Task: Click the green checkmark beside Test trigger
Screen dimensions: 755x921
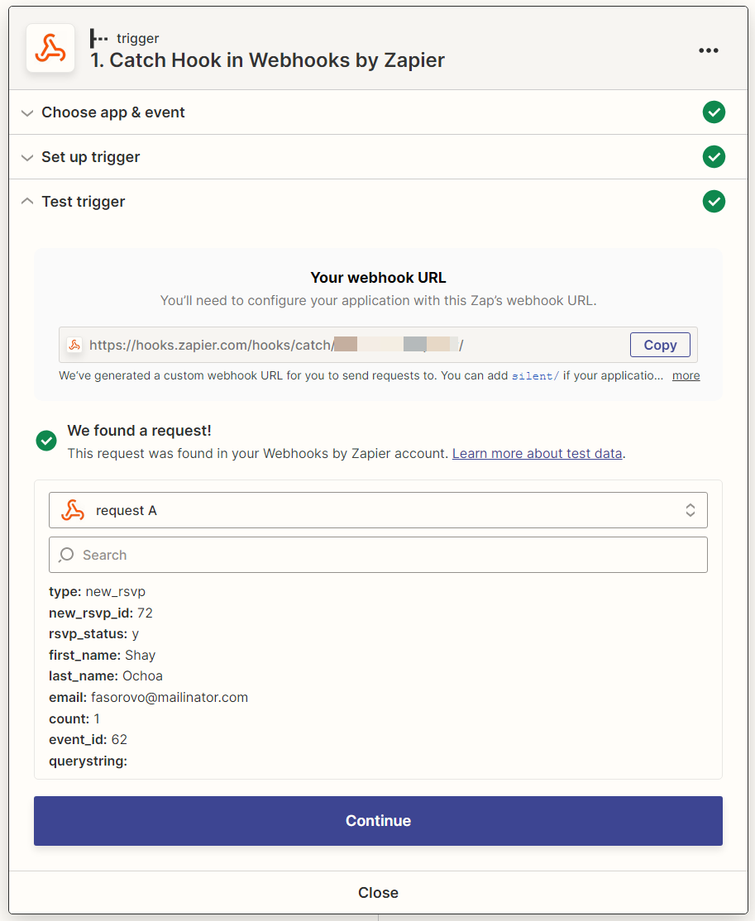Action: 714,201
